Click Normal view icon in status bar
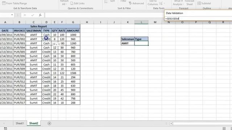This screenshot has width=232, height=130. tap(224, 129)
